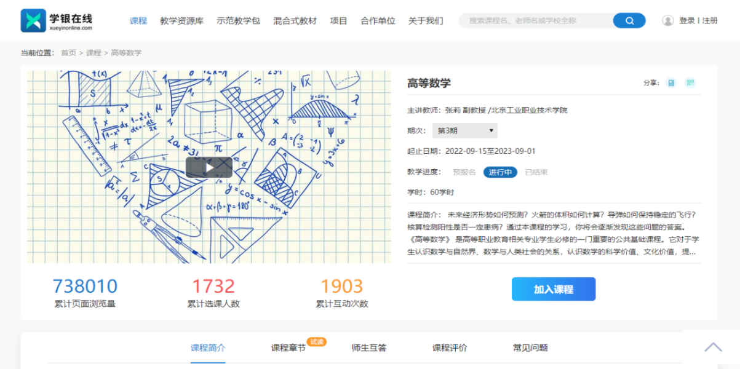Play the course intro video
This screenshot has width=740, height=369.
209,167
